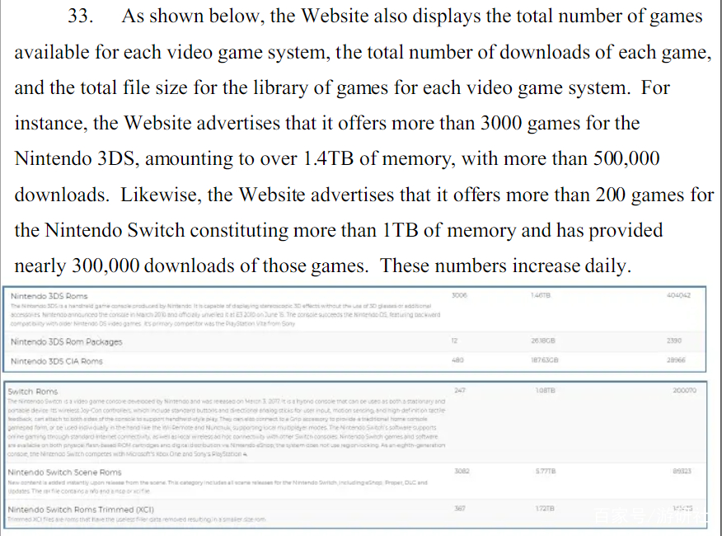Open the 'Nintendo 3DS CIA Roms' link
This screenshot has width=722, height=536.
[57, 361]
